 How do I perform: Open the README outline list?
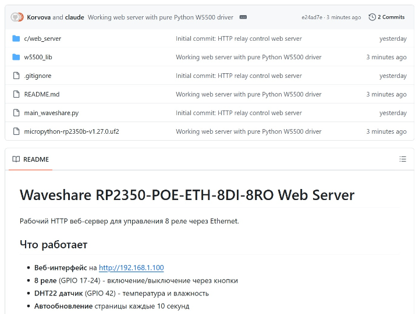[x=403, y=159]
